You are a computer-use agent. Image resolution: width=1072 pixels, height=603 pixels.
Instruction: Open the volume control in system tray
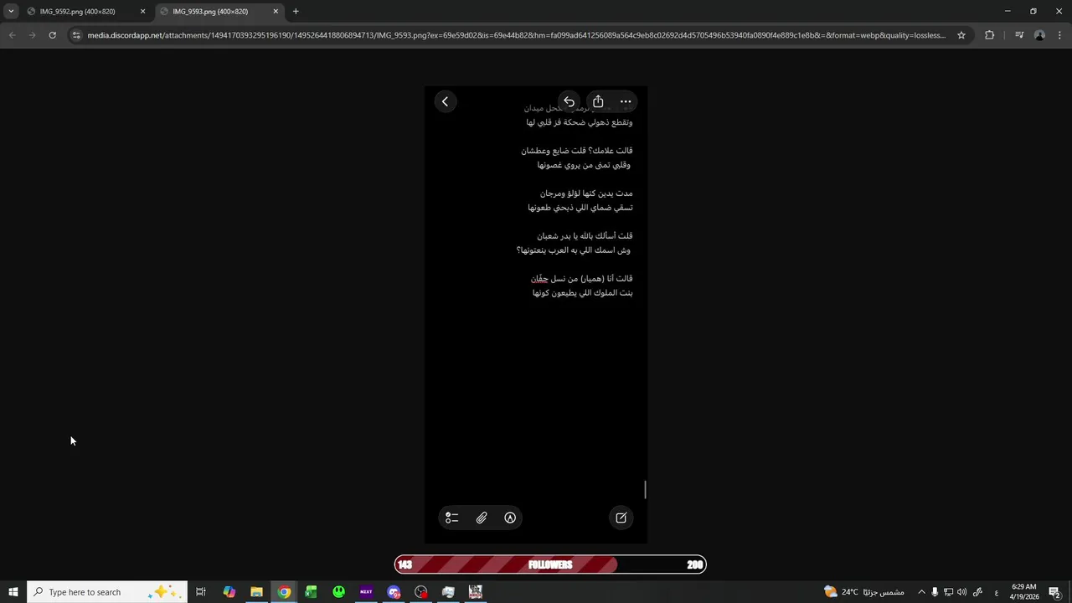click(961, 592)
